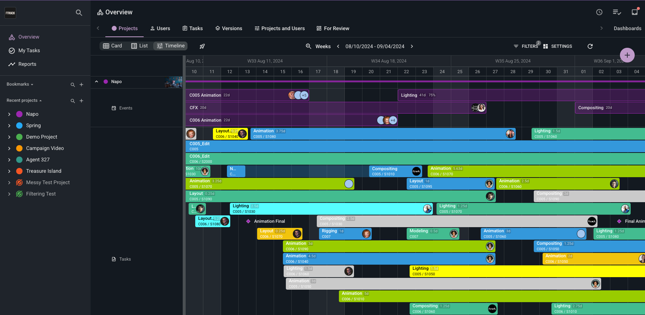
Task: Expand Demo Project tree
Action: [x=9, y=137]
